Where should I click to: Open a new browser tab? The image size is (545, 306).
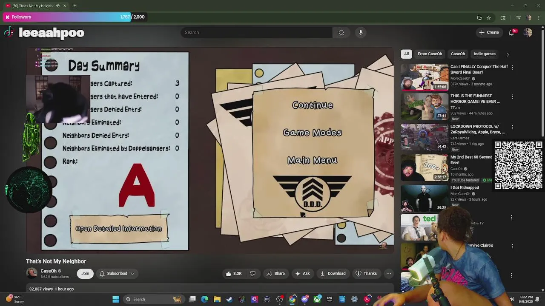(75, 6)
